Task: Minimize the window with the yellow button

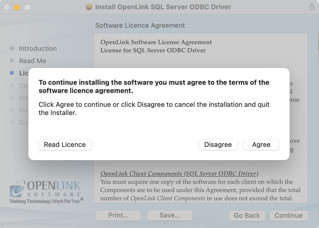Action: coord(17,7)
